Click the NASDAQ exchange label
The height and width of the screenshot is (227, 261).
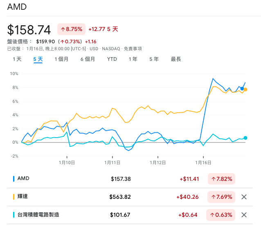click(x=111, y=49)
